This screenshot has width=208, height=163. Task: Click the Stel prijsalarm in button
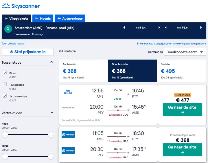click(x=28, y=52)
